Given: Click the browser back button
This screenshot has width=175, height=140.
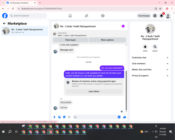Looking at the screenshot, I should (3, 9).
